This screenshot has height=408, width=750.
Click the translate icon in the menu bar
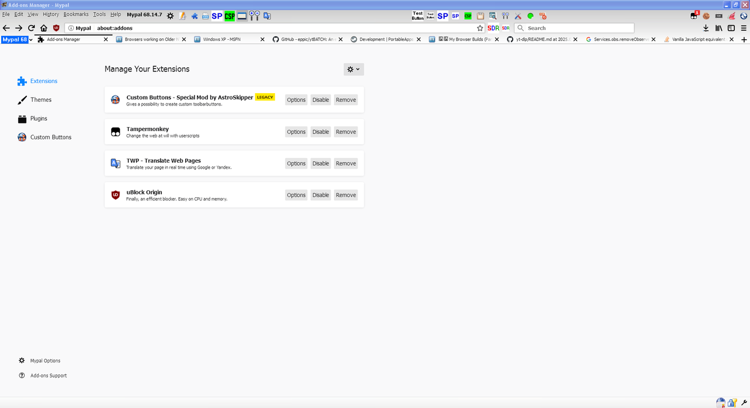267,16
